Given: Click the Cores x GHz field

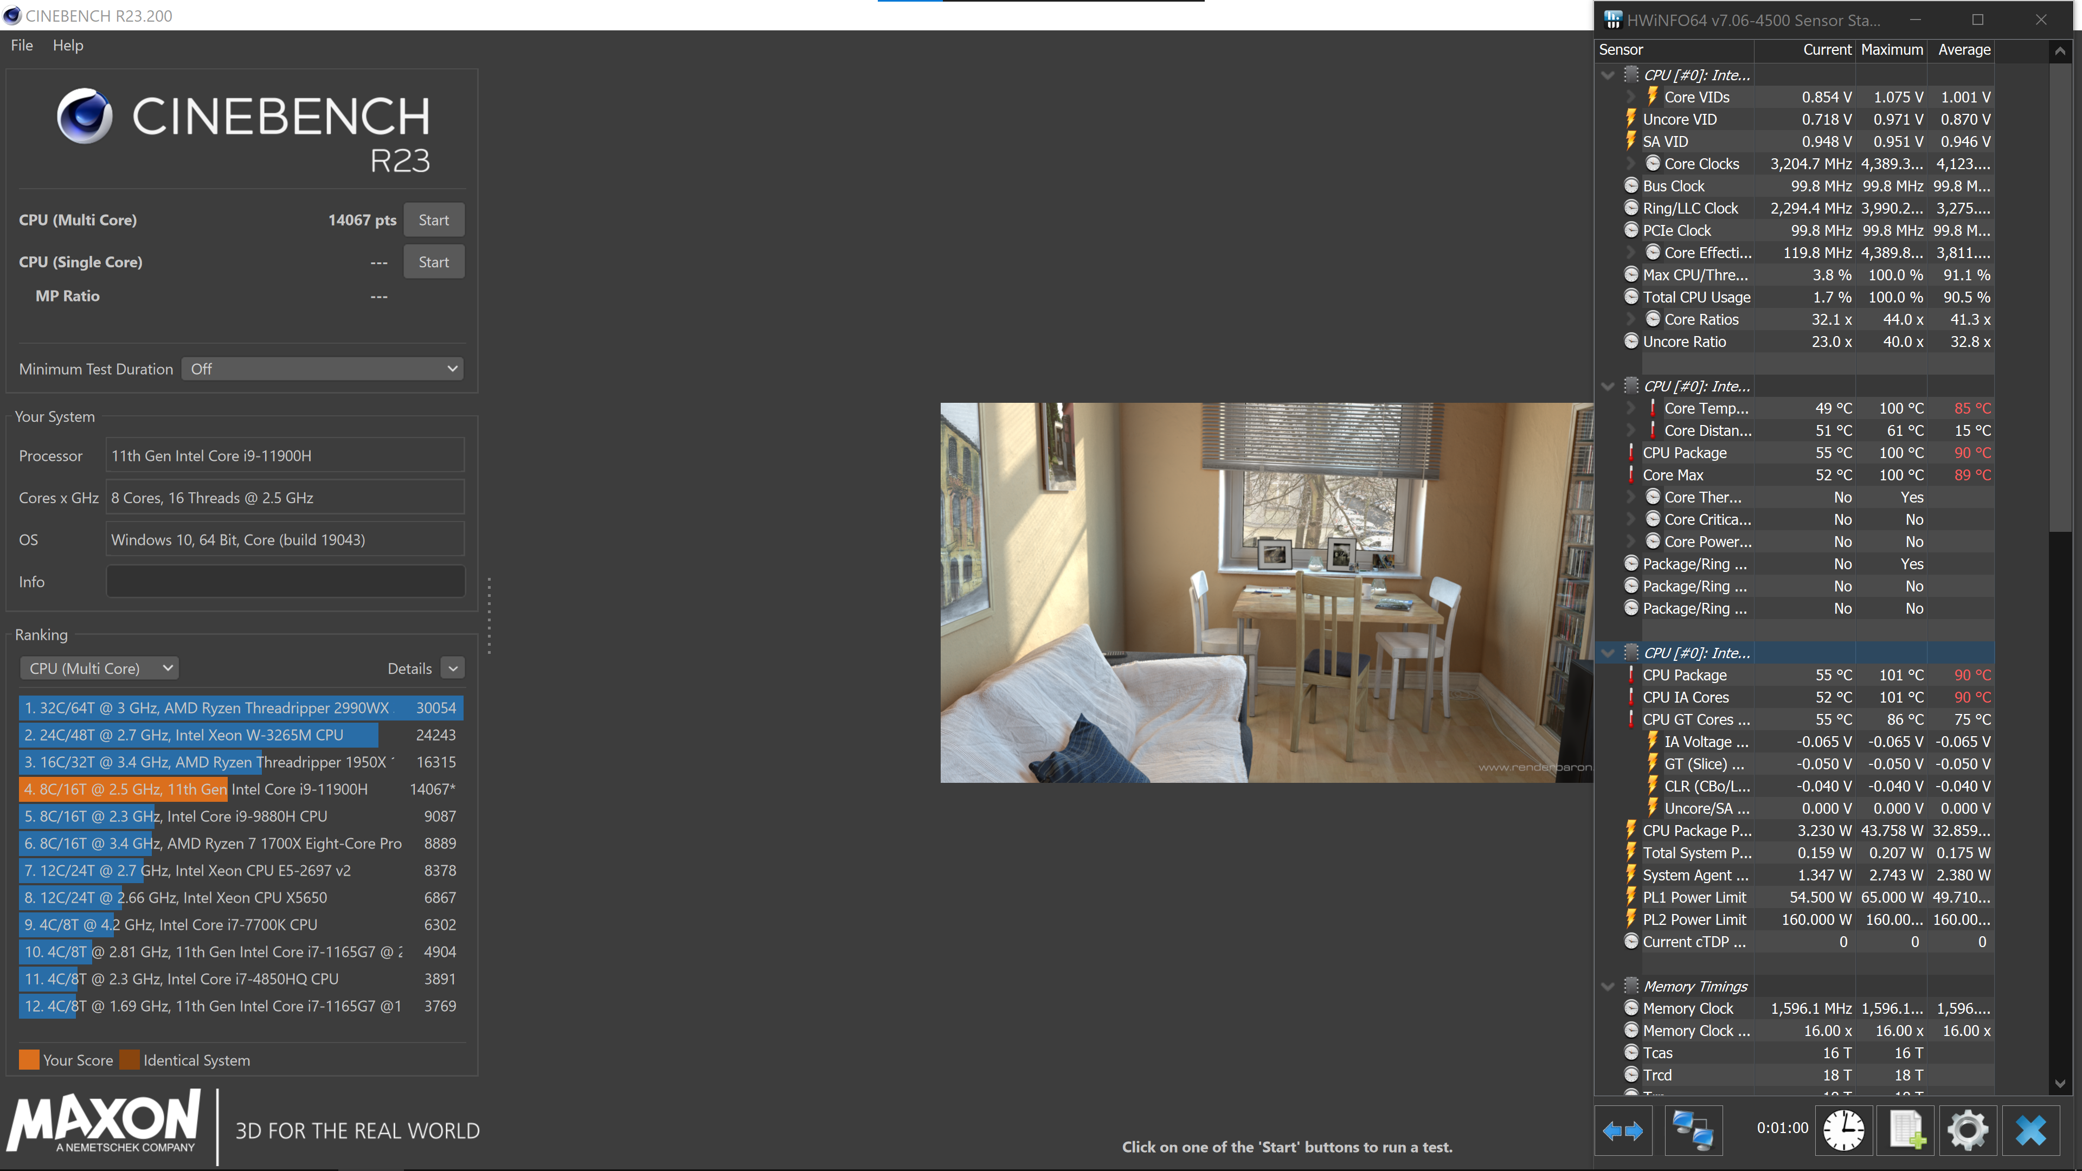Looking at the screenshot, I should 285,498.
